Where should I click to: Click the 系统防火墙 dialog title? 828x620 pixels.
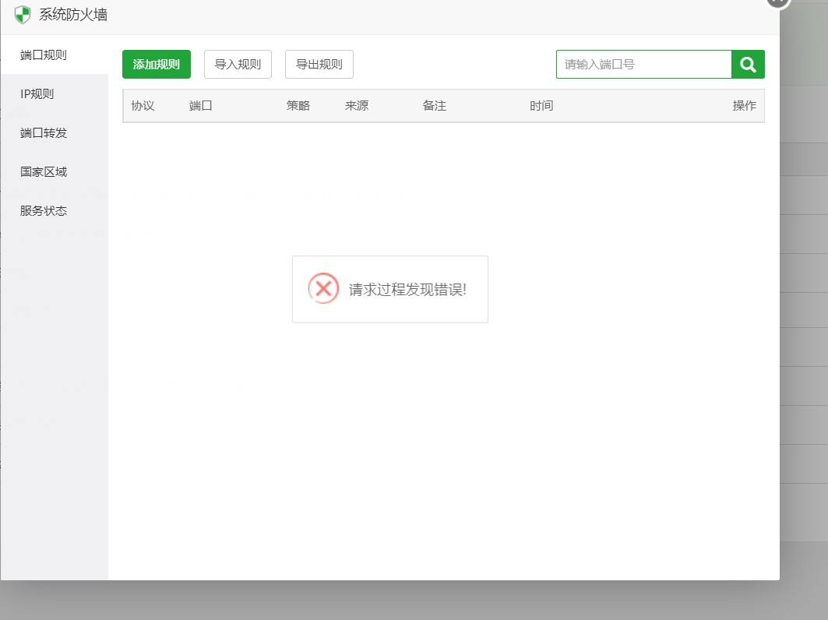[x=73, y=15]
